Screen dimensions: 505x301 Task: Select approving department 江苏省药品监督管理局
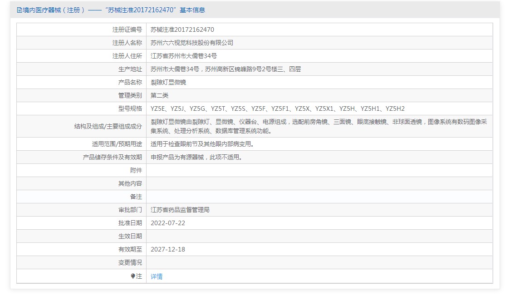[x=180, y=210]
